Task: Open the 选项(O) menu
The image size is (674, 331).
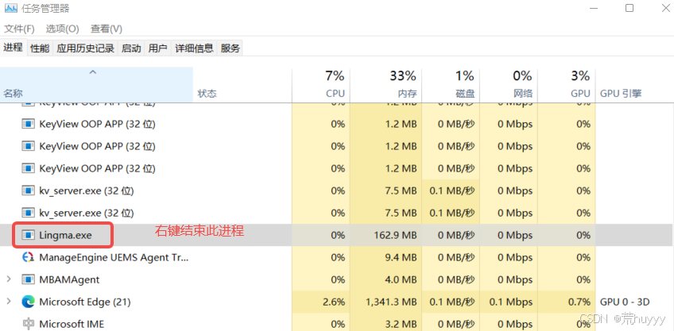Action: tap(62, 29)
